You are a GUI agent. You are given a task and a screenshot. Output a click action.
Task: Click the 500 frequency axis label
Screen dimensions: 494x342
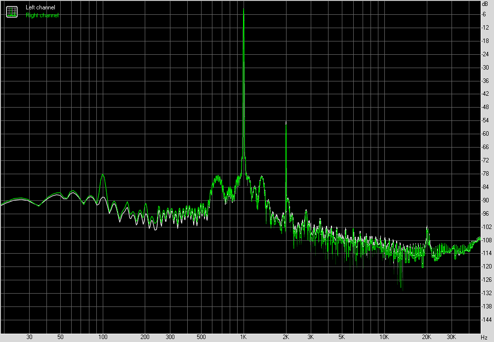point(201,337)
